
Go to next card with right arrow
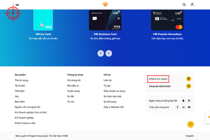pyautogui.click(x=109, y=54)
